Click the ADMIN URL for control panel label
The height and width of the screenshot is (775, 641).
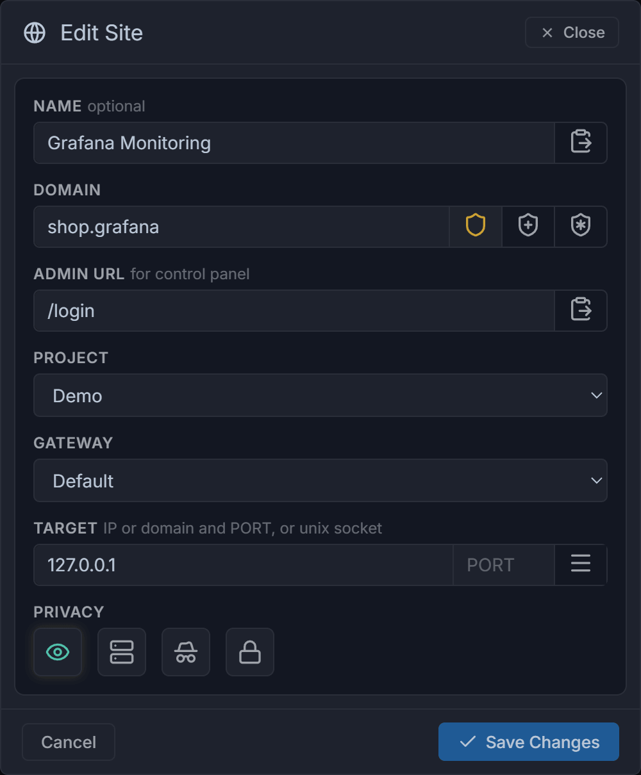coord(142,274)
